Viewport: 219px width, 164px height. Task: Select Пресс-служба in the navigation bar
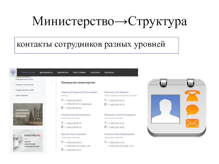[x=79, y=73]
